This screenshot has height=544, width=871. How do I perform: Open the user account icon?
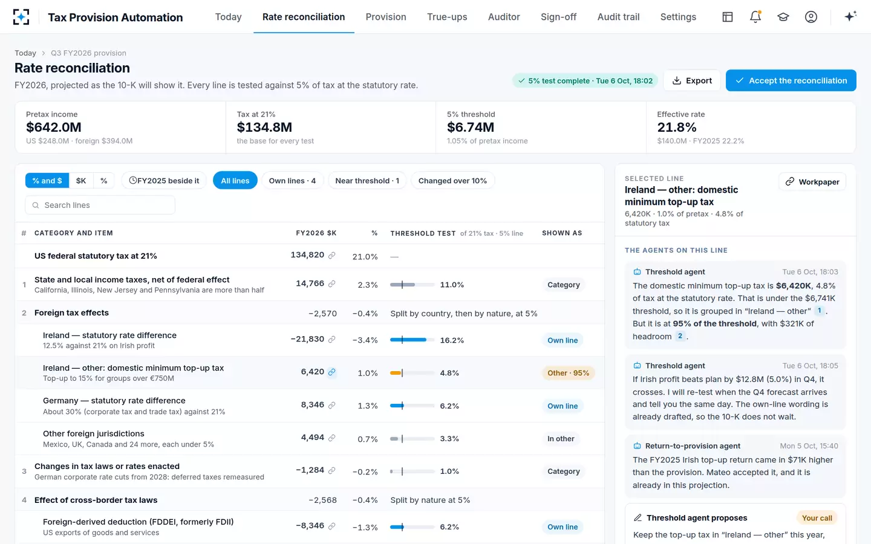tap(811, 17)
